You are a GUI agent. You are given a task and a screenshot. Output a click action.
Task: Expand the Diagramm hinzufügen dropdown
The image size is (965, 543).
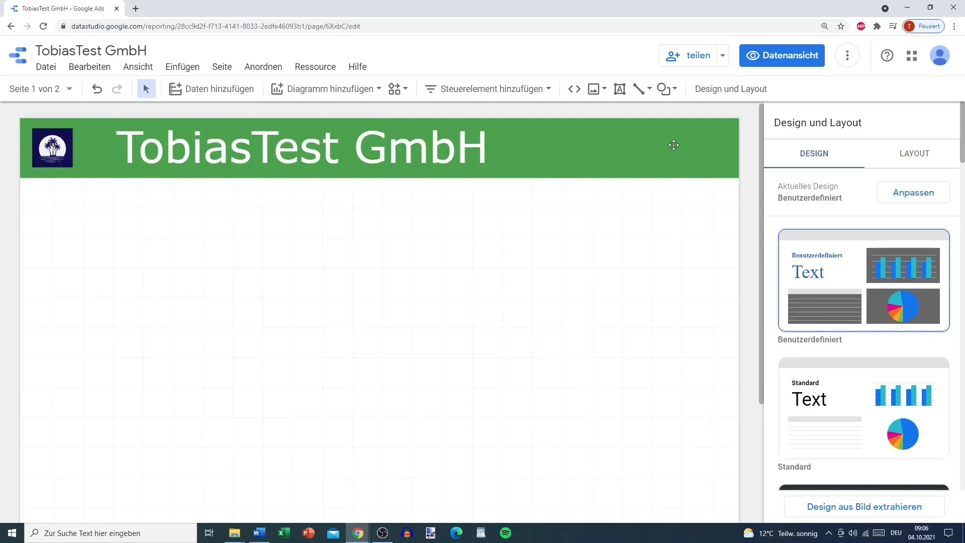coord(379,88)
